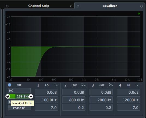This screenshot has height=118, width=146.
Task: Choose band 3 HMF filter type icon
Action: [111, 85]
